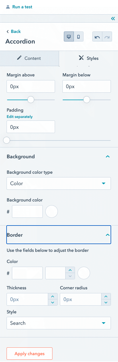
Task: Click the Apply changes button
Action: tap(30, 354)
